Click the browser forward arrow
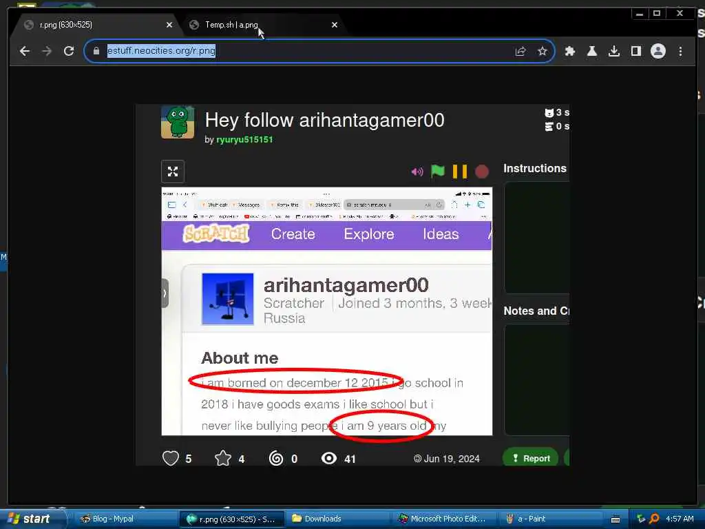The height and width of the screenshot is (529, 705). pos(47,51)
